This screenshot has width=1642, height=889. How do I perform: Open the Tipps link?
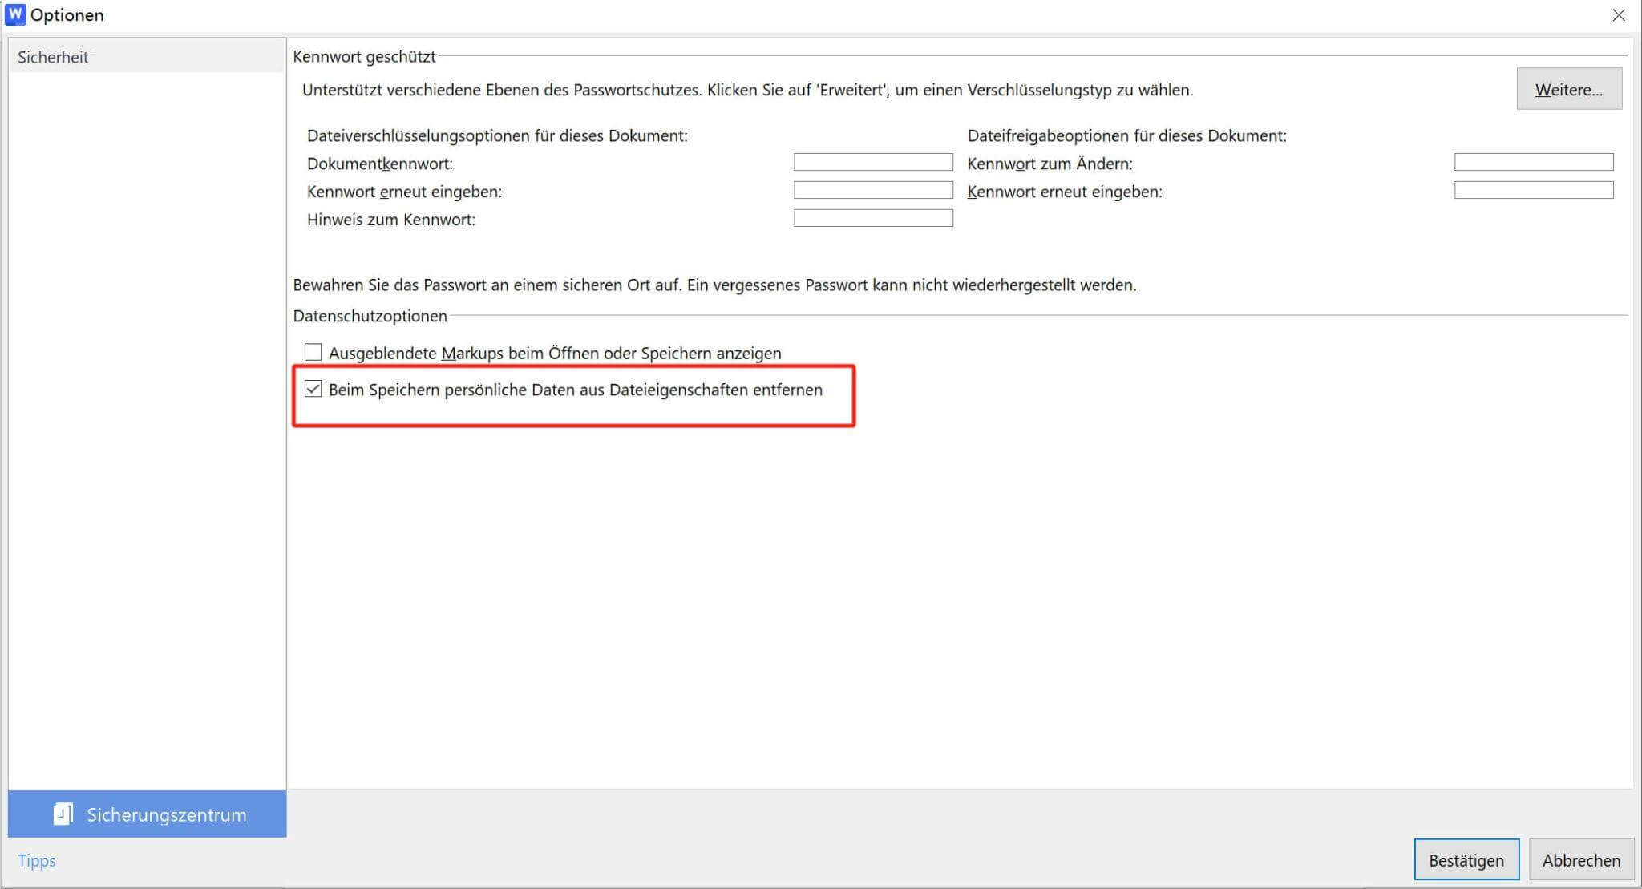[37, 860]
